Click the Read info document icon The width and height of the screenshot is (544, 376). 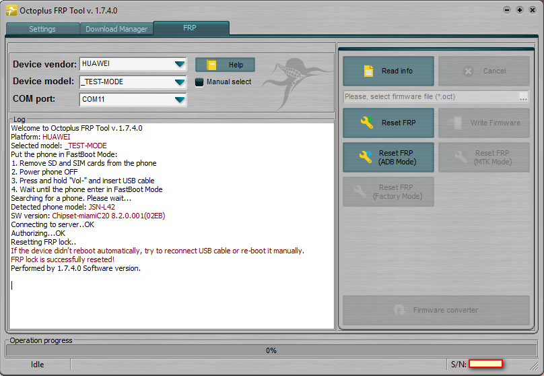coord(368,71)
